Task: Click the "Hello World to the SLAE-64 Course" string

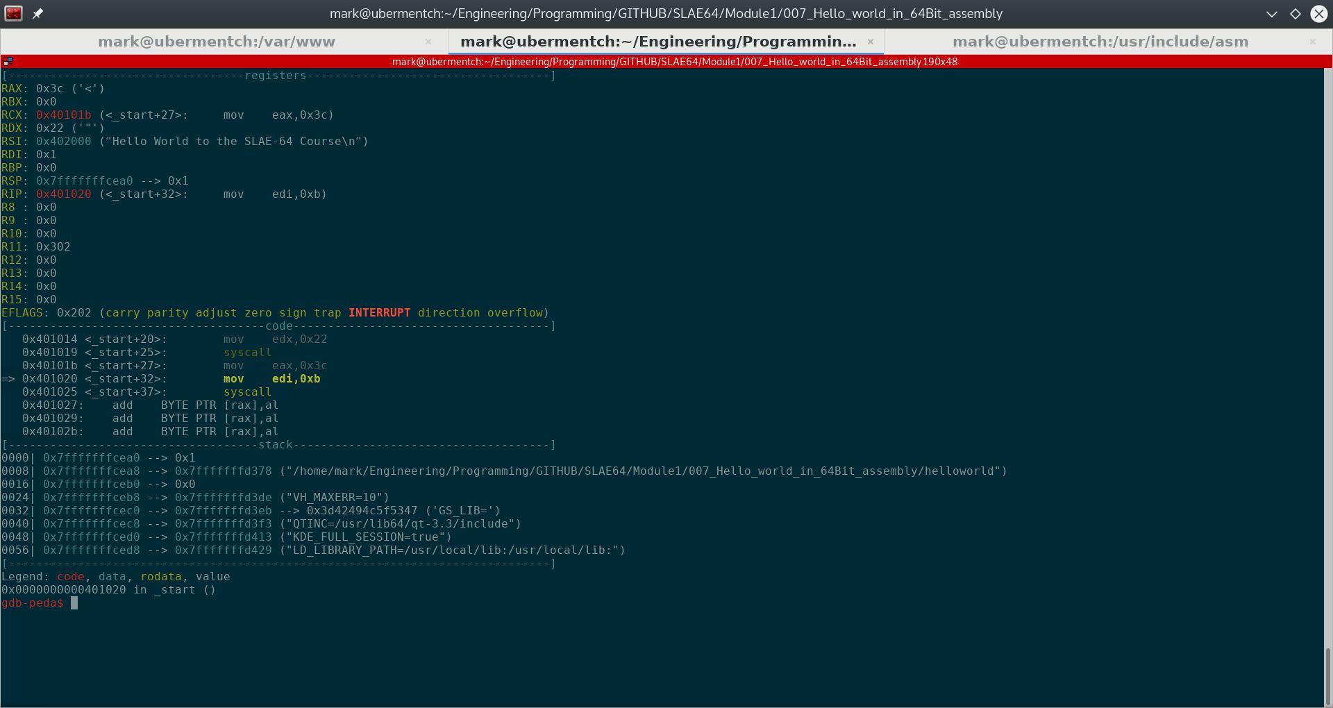Action: (234, 142)
